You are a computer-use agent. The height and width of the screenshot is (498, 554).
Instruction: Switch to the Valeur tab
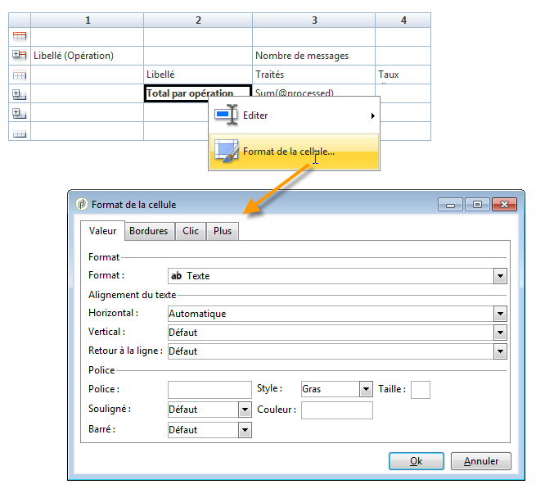(x=102, y=231)
